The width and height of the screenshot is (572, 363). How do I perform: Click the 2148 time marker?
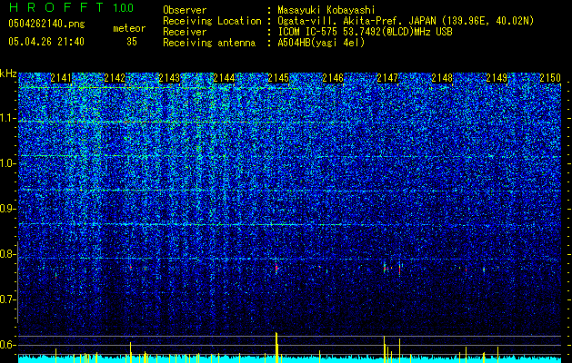pyautogui.click(x=442, y=78)
